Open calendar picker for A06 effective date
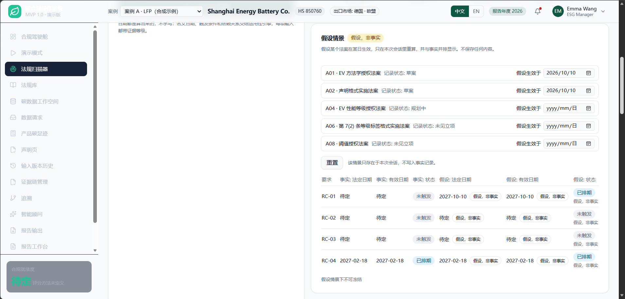 tap(588, 126)
